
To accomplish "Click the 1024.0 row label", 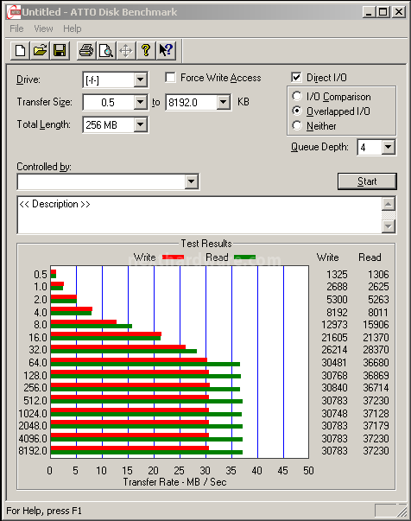I will tap(33, 414).
